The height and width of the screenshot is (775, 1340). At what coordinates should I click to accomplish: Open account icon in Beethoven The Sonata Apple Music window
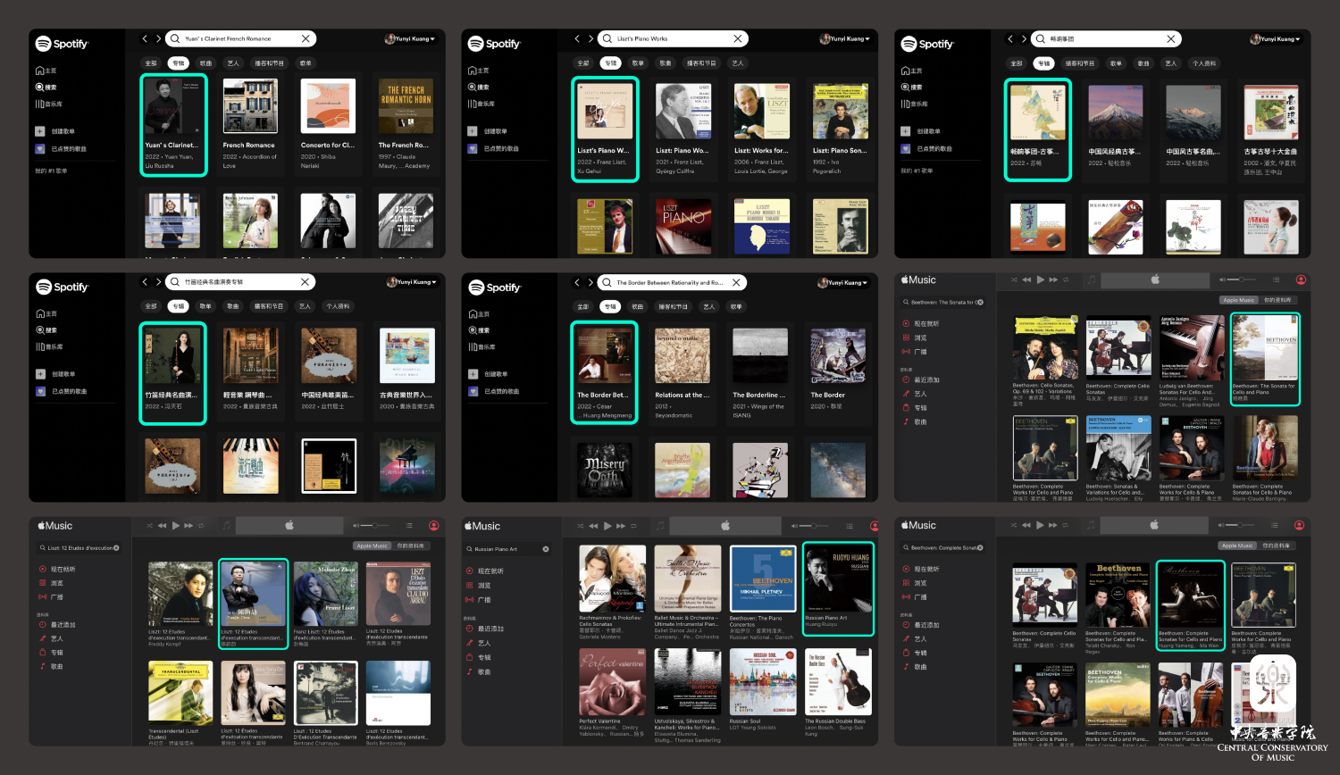click(1301, 279)
